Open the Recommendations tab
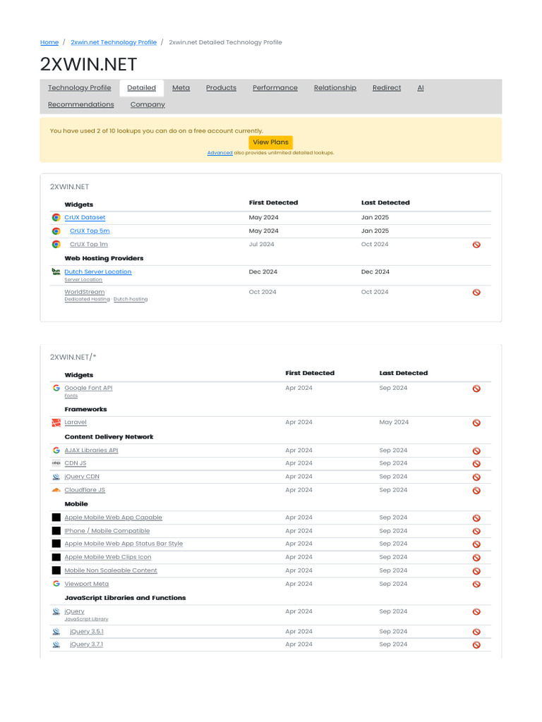The width and height of the screenshot is (542, 722). (81, 104)
